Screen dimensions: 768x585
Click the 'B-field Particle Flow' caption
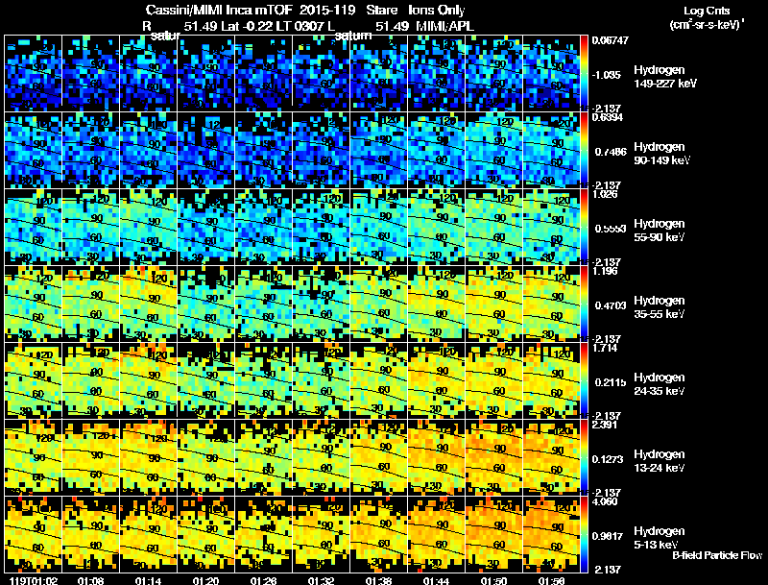(x=717, y=555)
